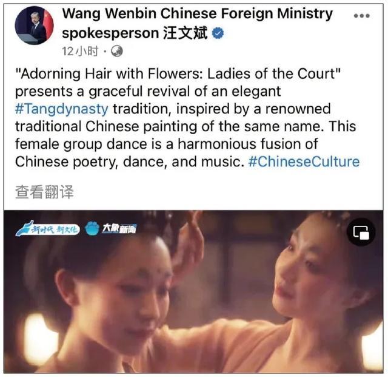
Task: Open Wang Wenbin's round profile avatar
Action: (x=34, y=25)
